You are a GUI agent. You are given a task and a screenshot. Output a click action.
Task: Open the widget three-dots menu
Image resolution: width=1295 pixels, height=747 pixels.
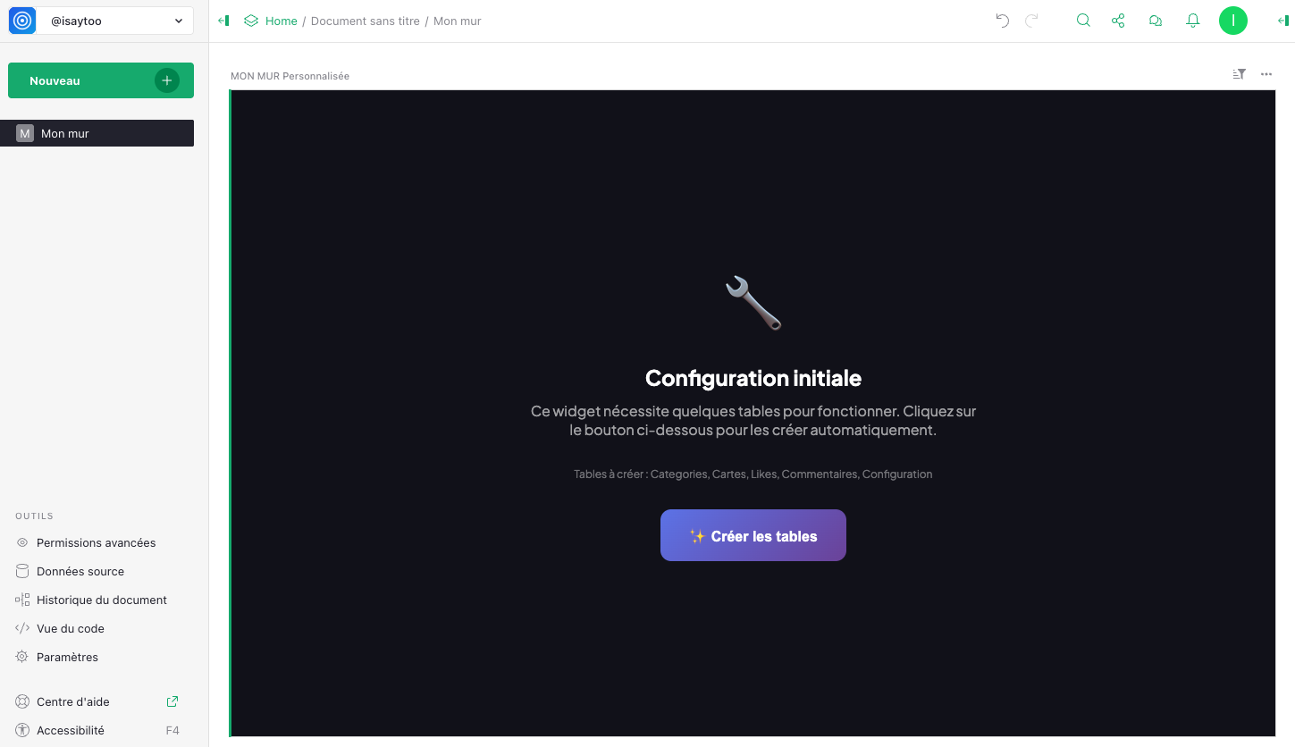(1266, 74)
